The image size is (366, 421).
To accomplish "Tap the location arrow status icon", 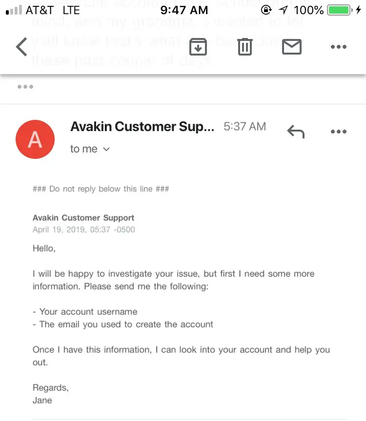I will point(283,10).
